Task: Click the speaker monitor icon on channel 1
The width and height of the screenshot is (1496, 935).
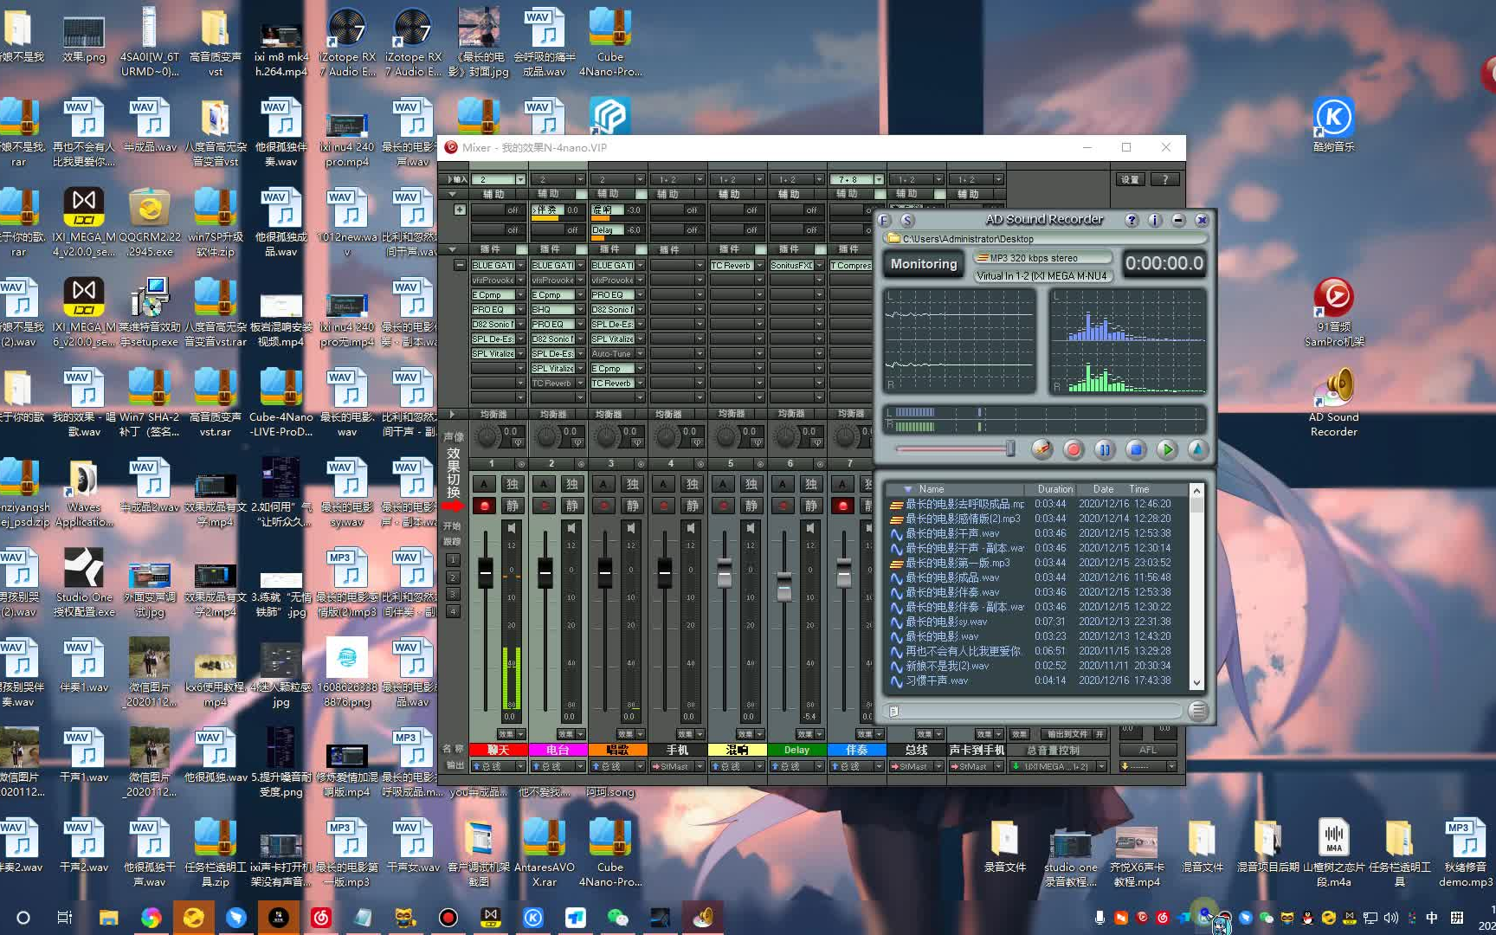Action: tap(512, 527)
